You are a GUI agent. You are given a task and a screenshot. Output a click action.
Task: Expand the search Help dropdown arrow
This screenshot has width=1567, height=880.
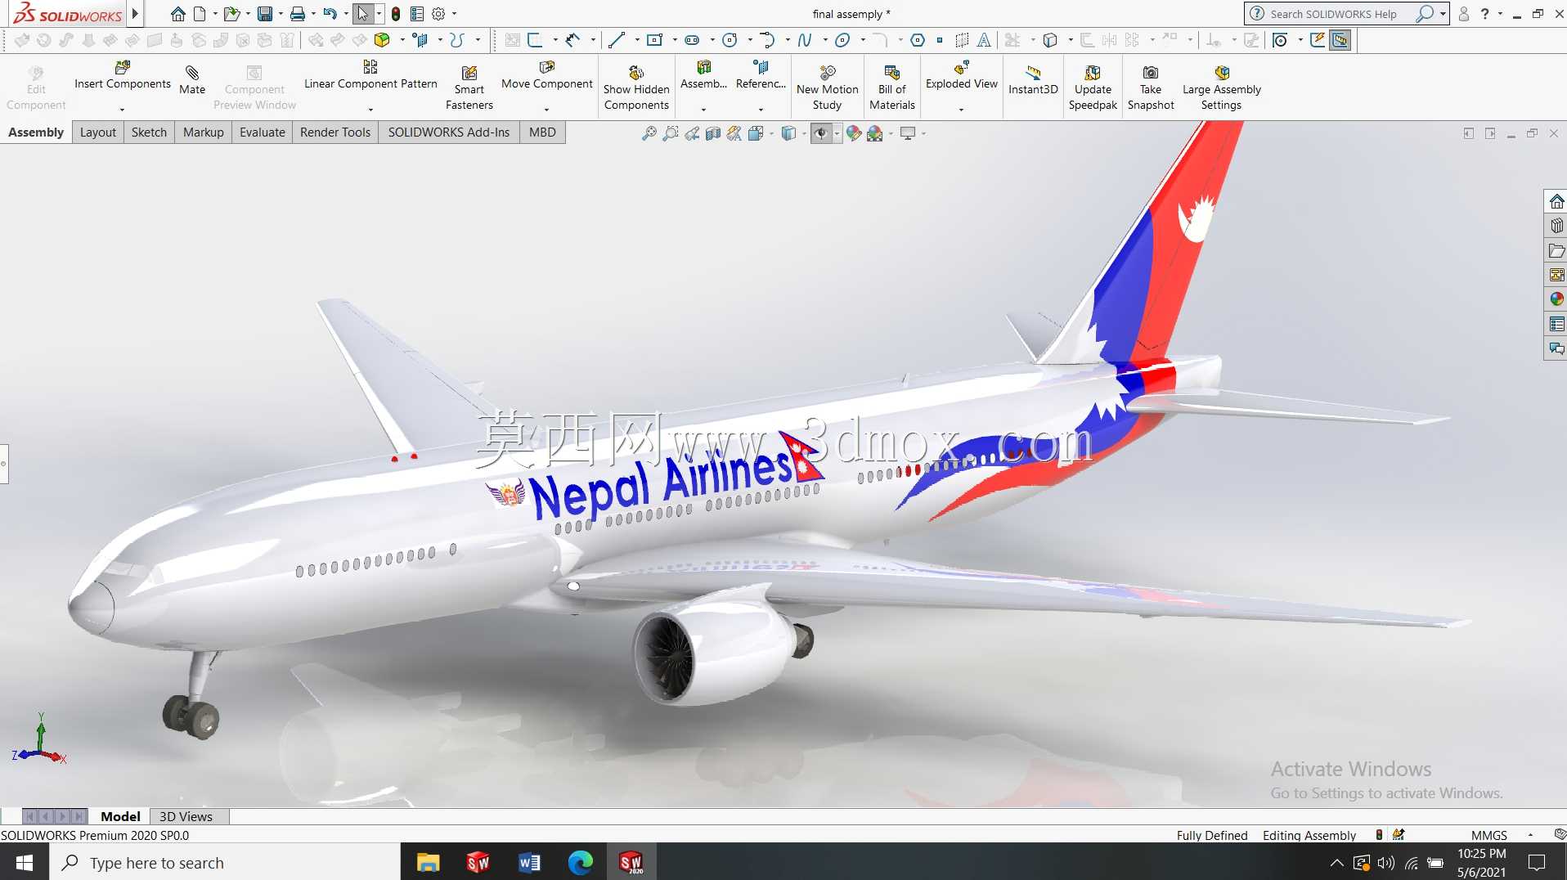tap(1443, 14)
